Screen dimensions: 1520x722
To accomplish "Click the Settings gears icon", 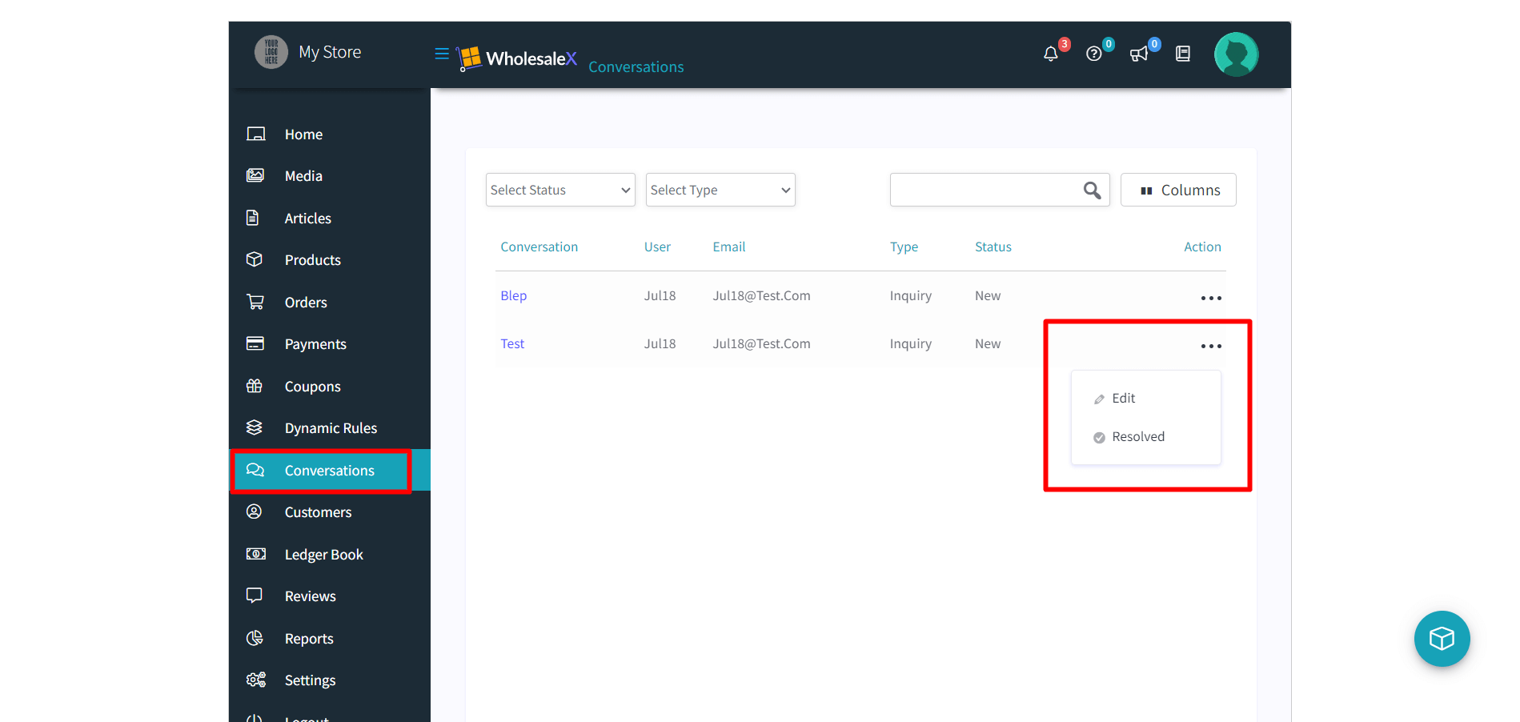I will point(256,680).
